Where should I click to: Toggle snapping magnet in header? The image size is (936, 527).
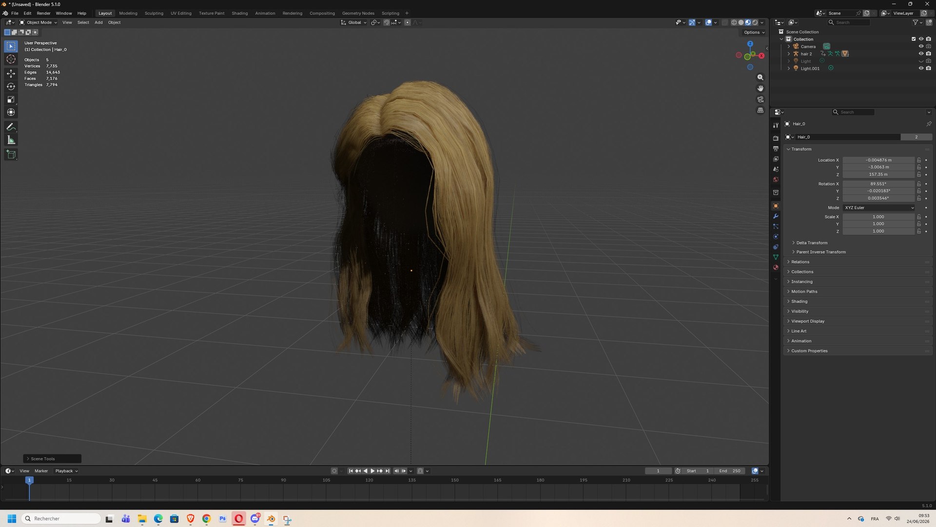click(x=386, y=22)
